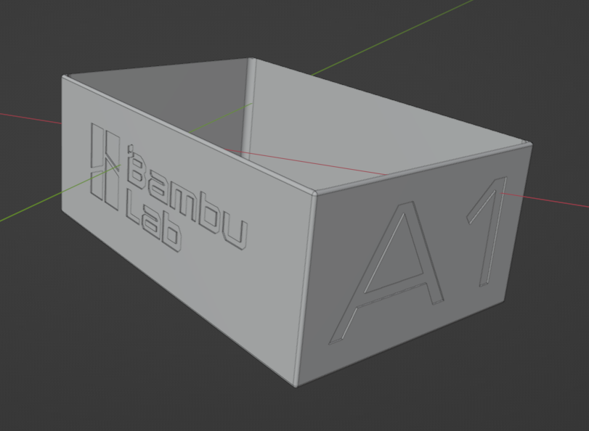Select the top right corner of the box
This screenshot has width=589, height=431.
(530, 145)
